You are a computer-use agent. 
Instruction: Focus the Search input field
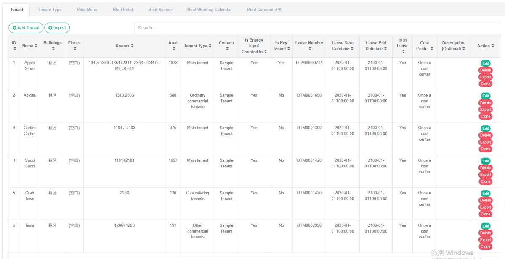tap(316, 28)
